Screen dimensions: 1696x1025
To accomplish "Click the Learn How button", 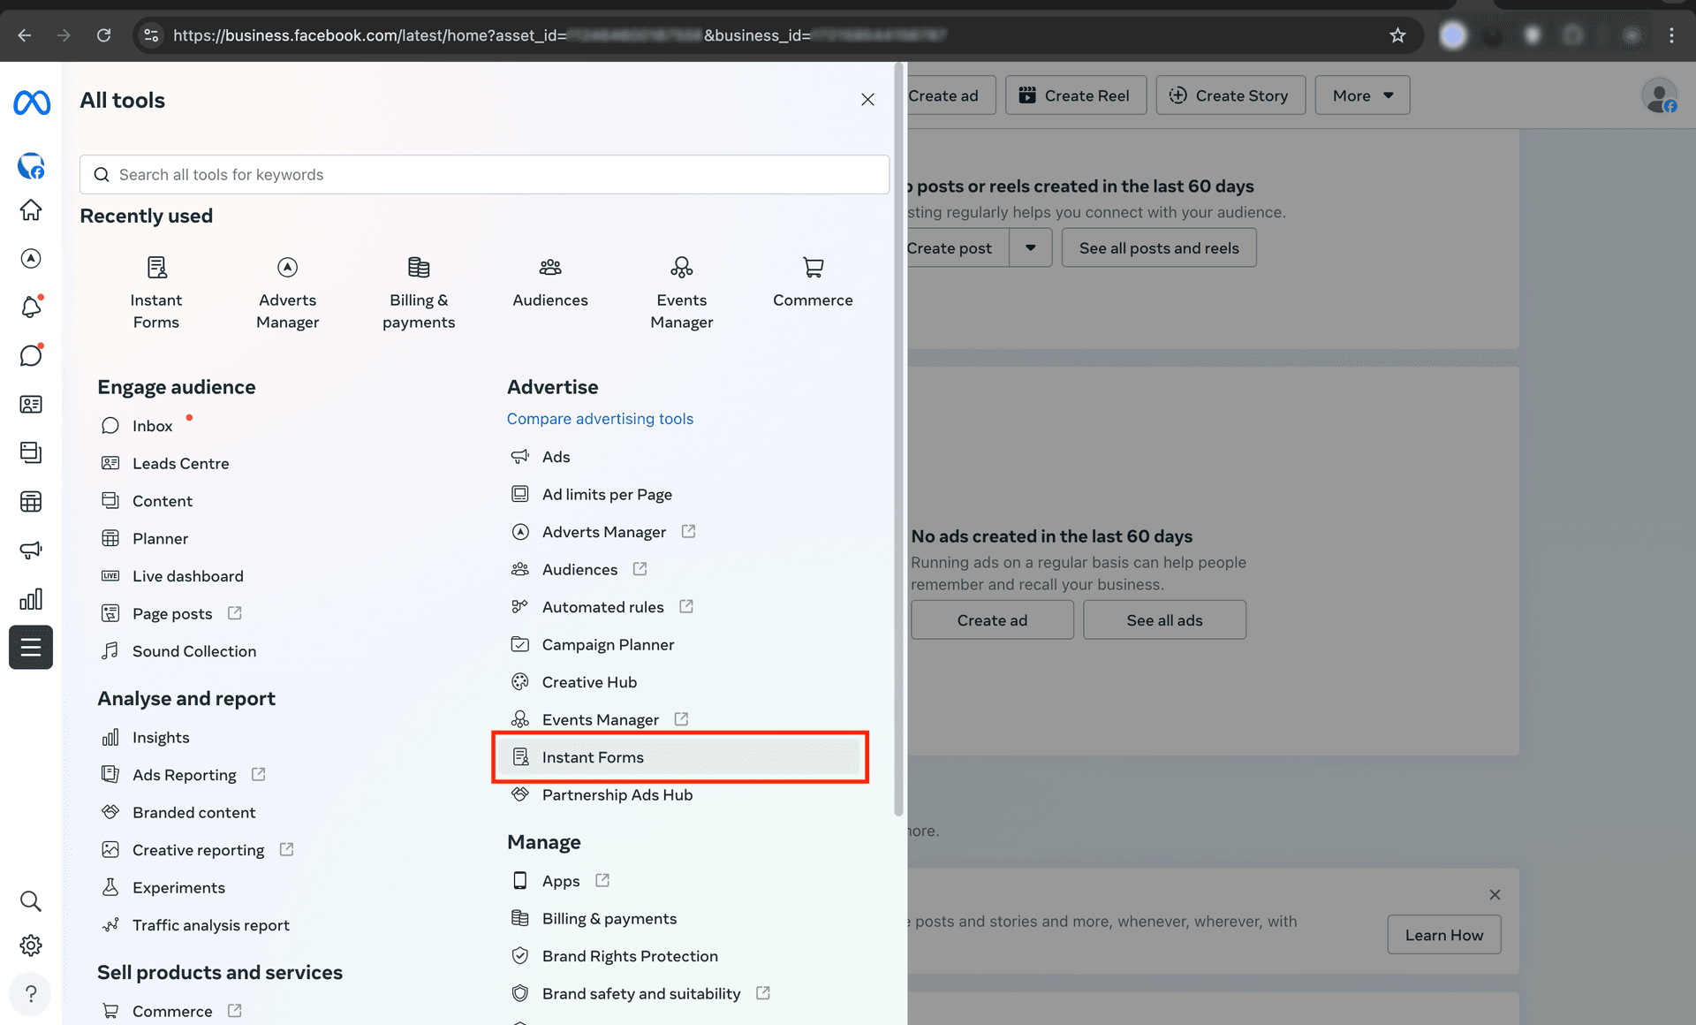I will click(1443, 934).
